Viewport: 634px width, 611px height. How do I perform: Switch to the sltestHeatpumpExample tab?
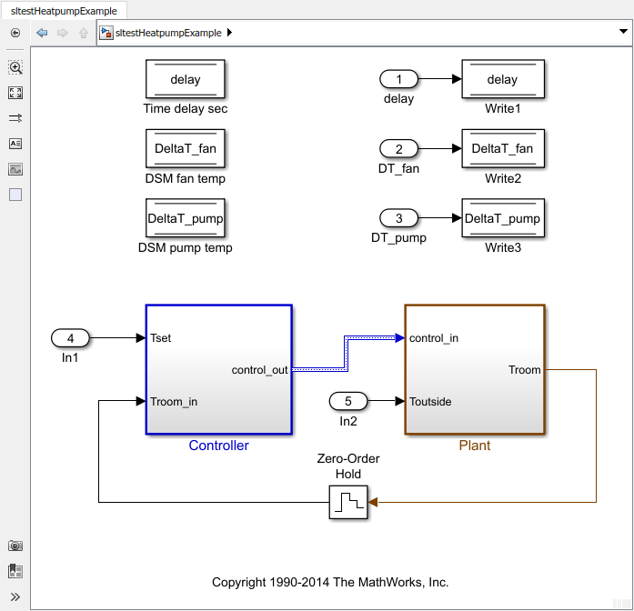[64, 11]
